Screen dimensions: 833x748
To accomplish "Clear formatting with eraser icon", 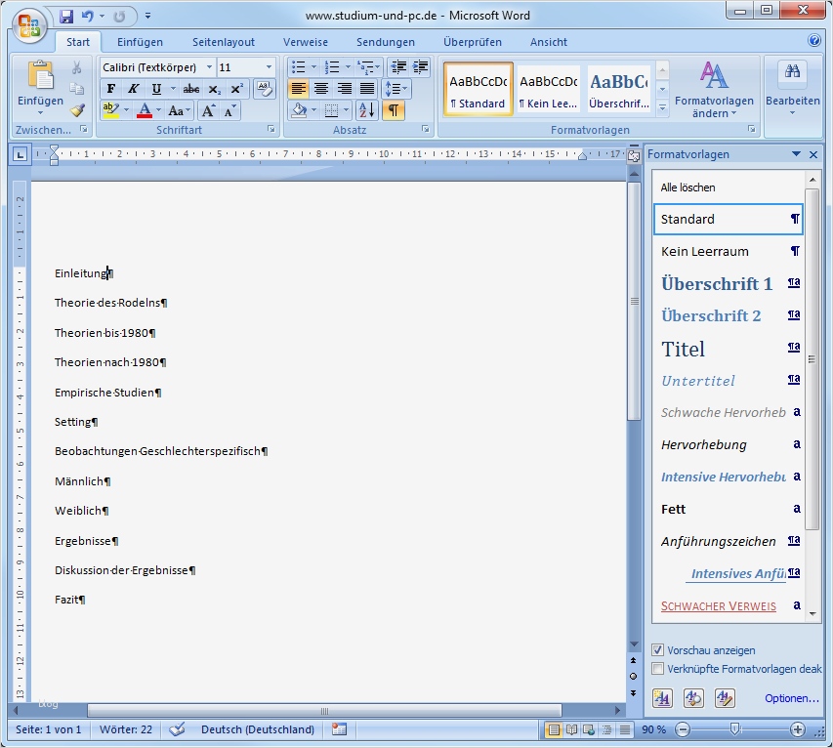I will click(264, 89).
